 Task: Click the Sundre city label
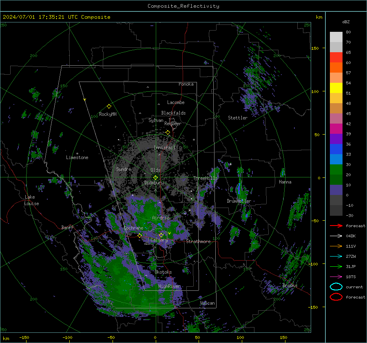124,169
